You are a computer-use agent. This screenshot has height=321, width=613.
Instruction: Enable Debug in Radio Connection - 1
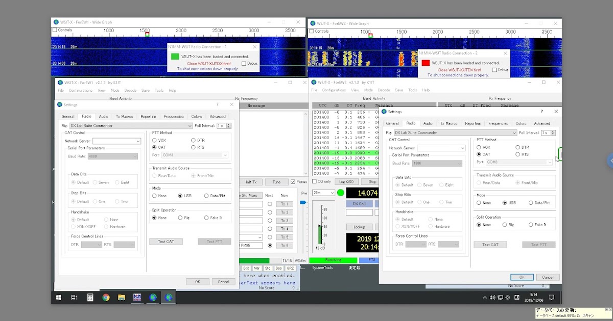coord(244,63)
